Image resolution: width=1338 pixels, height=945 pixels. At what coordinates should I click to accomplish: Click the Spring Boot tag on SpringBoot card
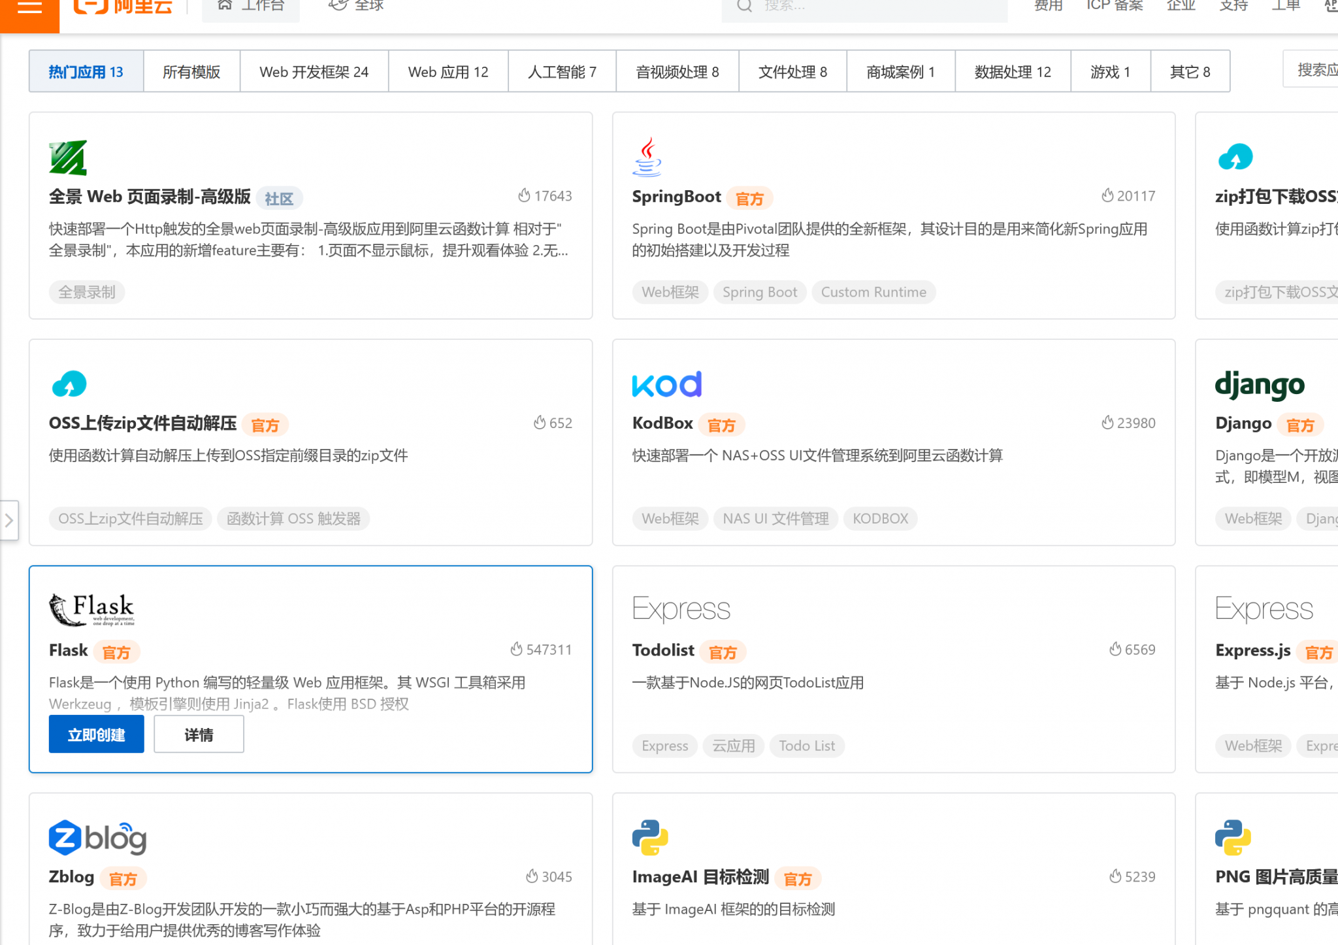click(x=759, y=292)
